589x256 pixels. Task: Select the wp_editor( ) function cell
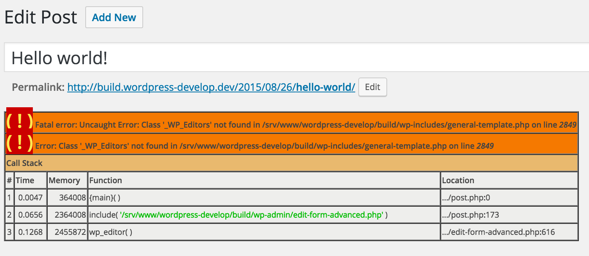coord(111,232)
